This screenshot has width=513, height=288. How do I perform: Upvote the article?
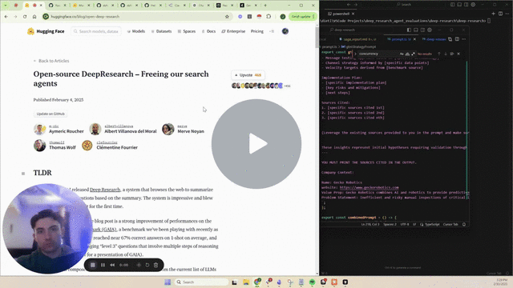pyautogui.click(x=248, y=75)
